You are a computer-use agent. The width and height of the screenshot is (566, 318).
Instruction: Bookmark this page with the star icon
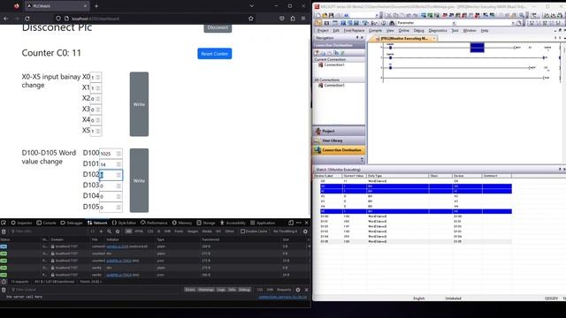(x=251, y=19)
